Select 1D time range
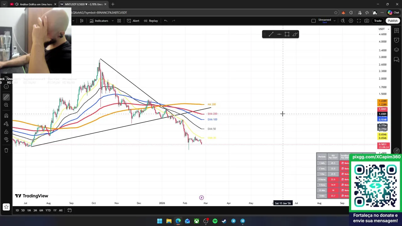Viewport: 402px width, 226px height. click(17, 210)
